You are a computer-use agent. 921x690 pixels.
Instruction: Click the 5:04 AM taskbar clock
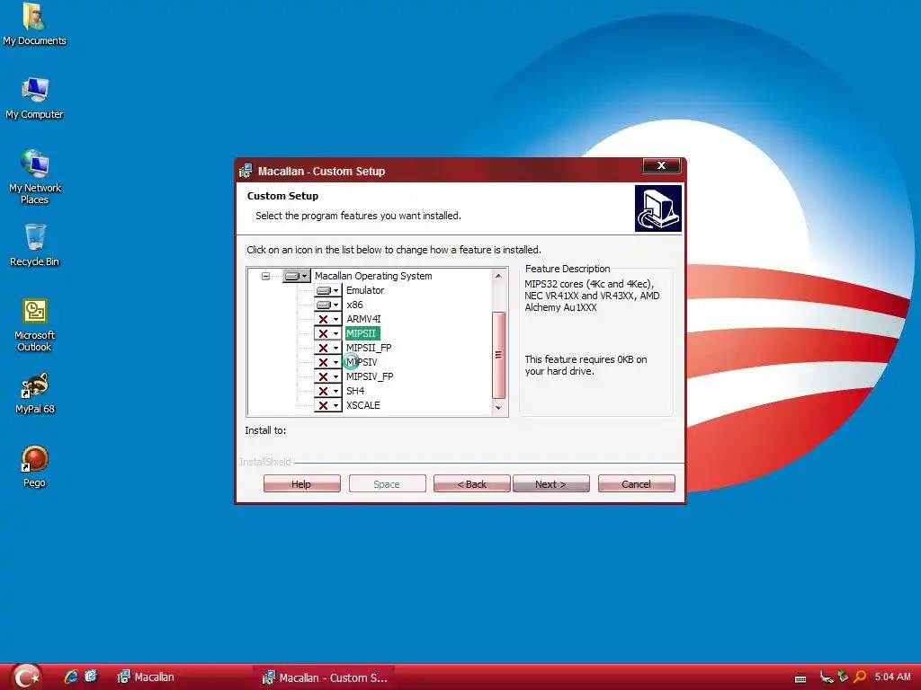point(892,677)
